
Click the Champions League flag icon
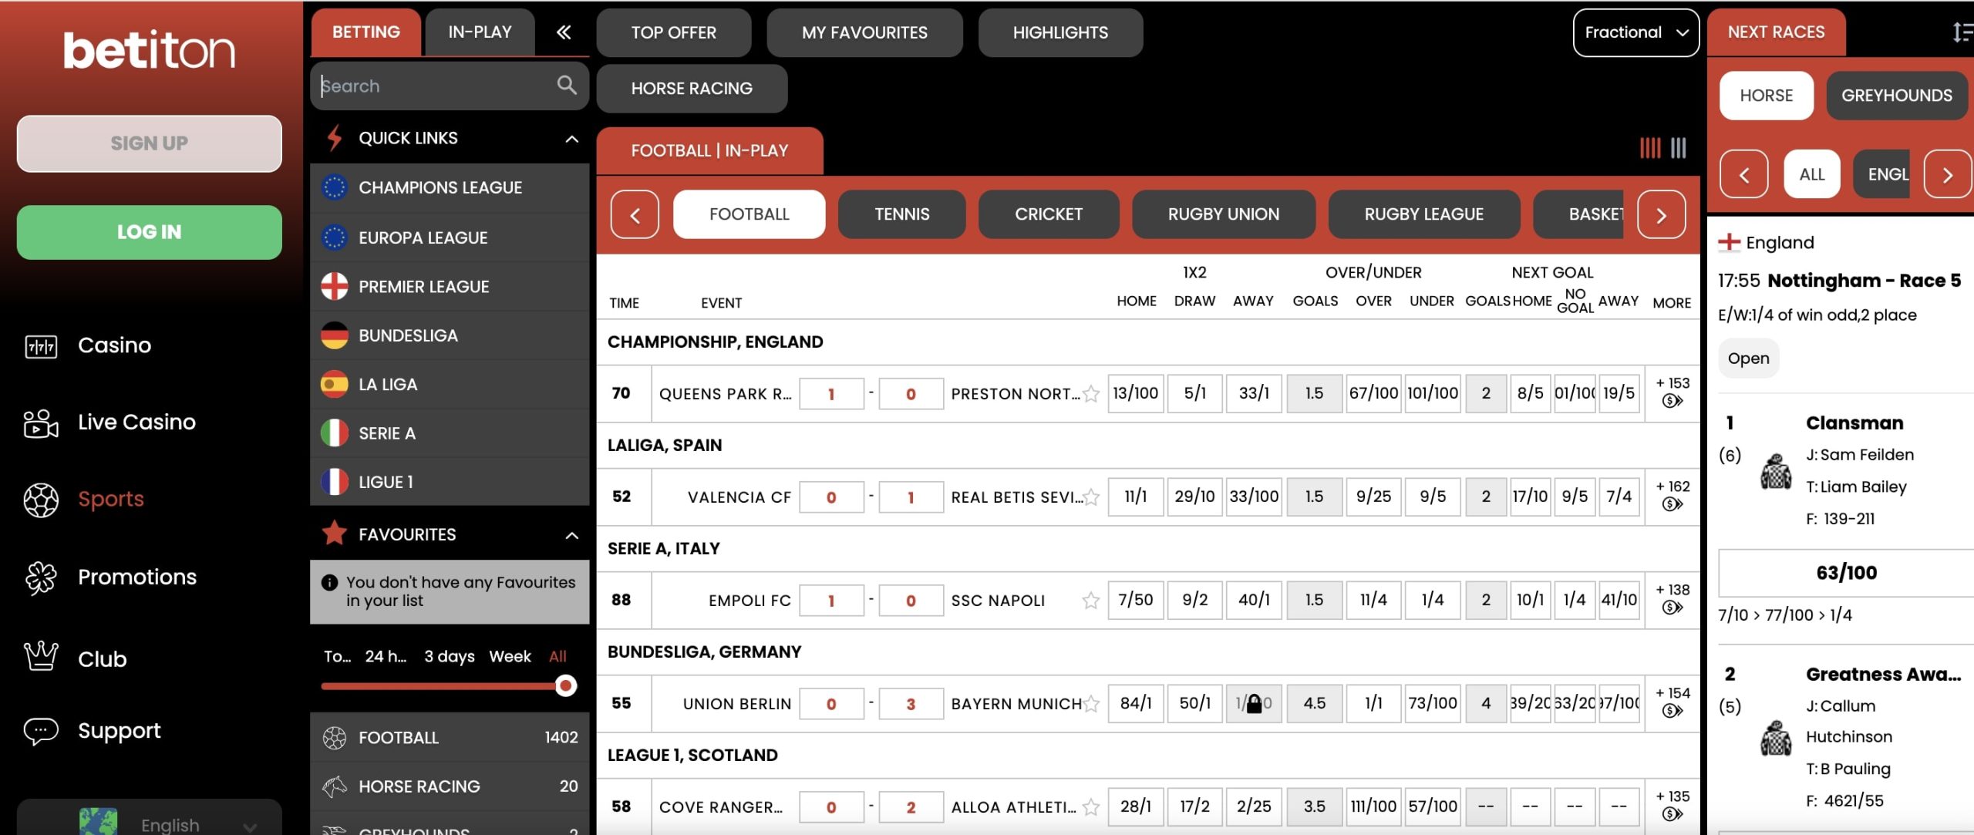[x=334, y=187]
